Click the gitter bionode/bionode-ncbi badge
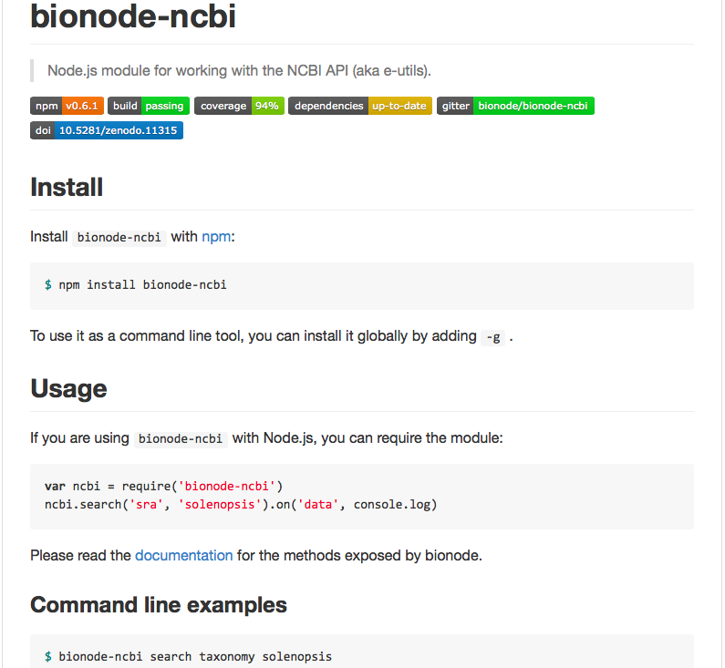The height and width of the screenshot is (668, 725). 515,106
